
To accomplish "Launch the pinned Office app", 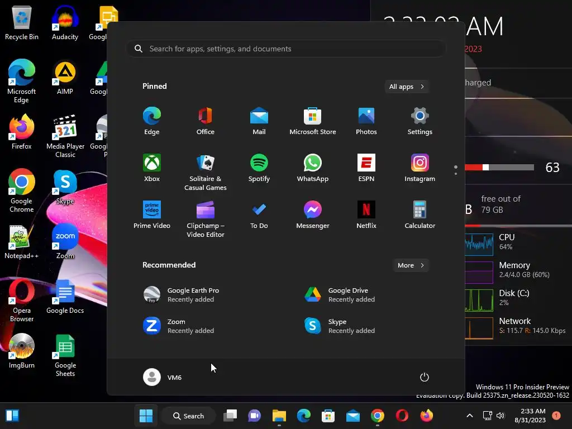I will click(206, 121).
